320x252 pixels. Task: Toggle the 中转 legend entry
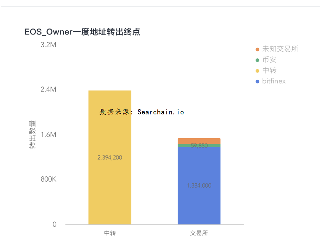pyautogui.click(x=266, y=70)
